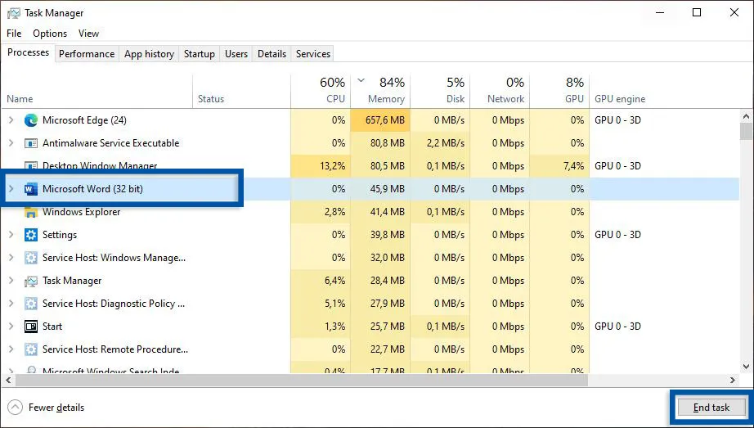Viewport: 754px width, 428px height.
Task: Sort by the GPU column header
Action: tap(559, 91)
